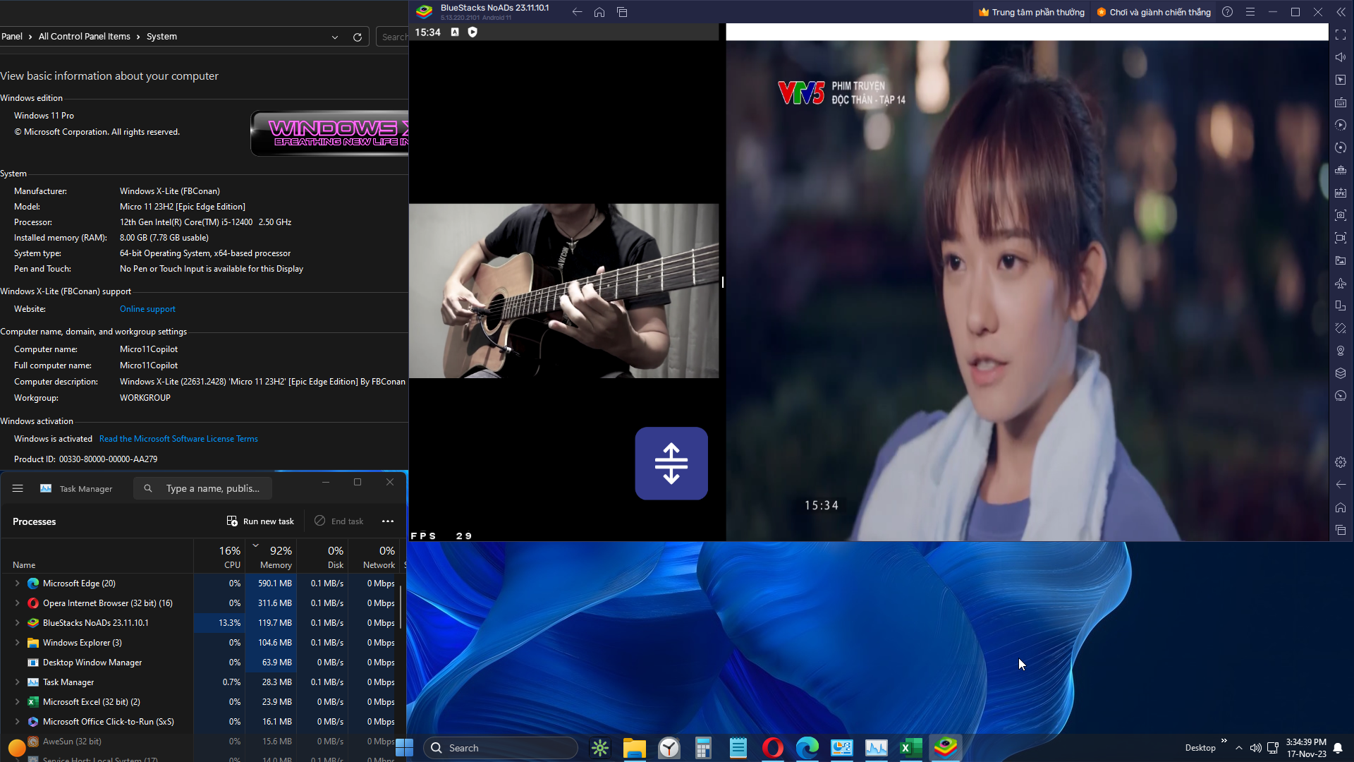Click End task button in Task Manager

point(339,521)
